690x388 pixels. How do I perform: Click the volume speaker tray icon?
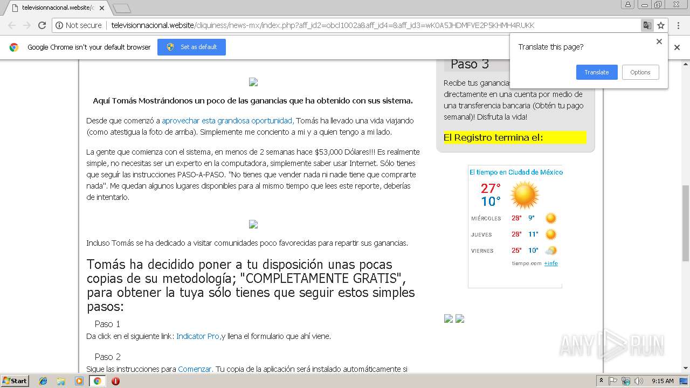638,380
